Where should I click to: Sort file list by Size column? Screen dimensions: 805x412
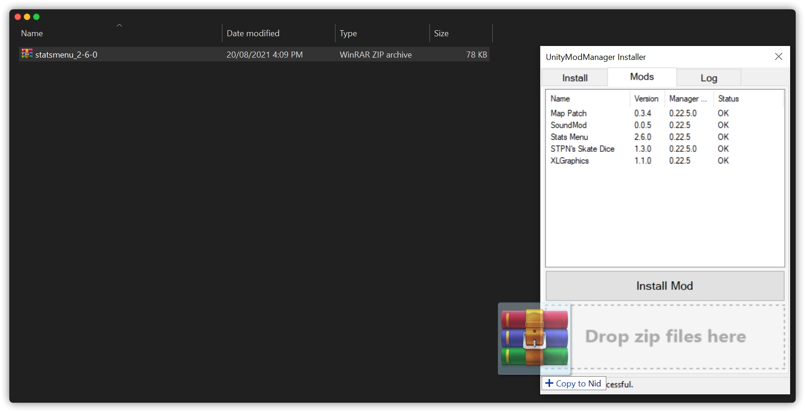pos(441,33)
